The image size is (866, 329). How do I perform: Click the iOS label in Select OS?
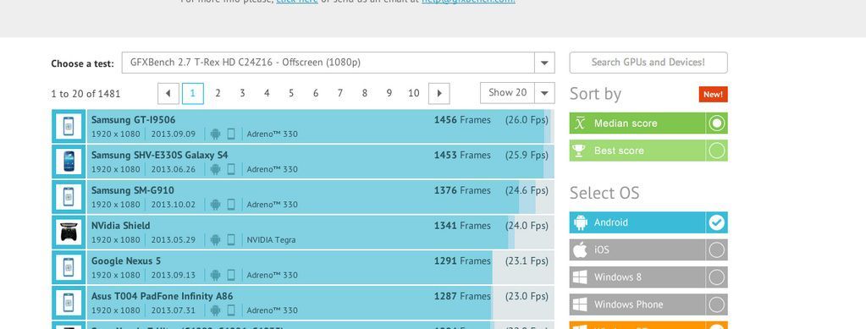click(x=601, y=249)
